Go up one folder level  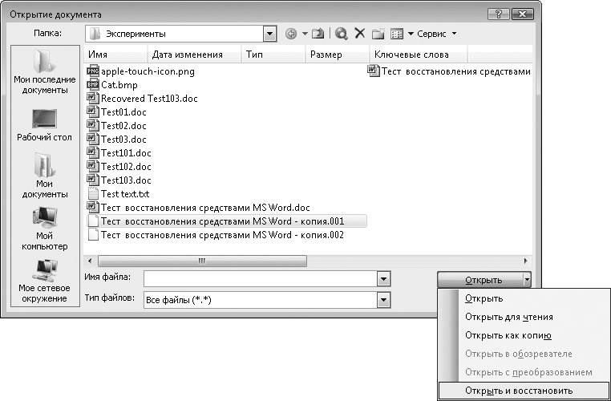pos(317,34)
